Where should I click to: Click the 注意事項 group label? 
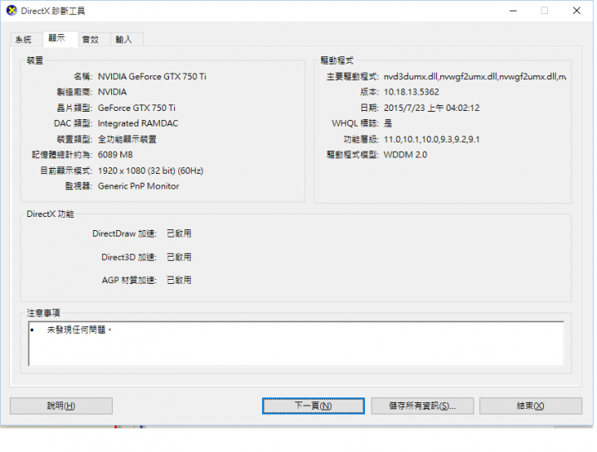pos(43,313)
